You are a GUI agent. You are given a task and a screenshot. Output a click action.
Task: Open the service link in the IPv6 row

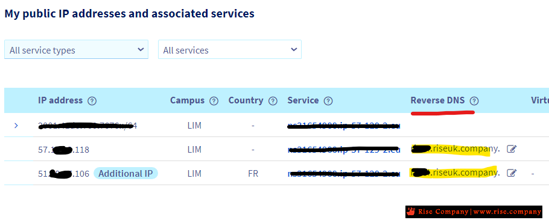pyautogui.click(x=344, y=126)
